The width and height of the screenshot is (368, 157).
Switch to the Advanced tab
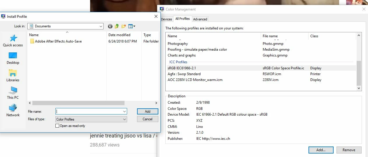pos(200,19)
